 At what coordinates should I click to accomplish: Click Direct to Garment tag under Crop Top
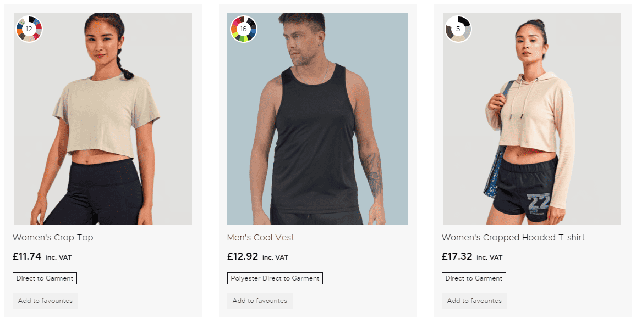tap(45, 278)
